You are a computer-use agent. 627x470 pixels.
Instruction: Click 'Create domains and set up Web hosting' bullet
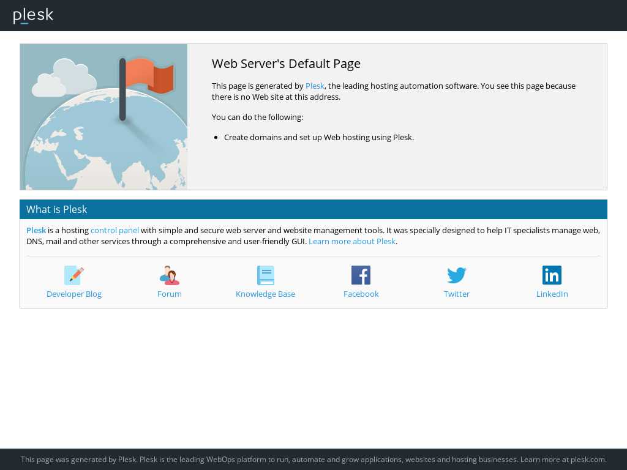318,138
